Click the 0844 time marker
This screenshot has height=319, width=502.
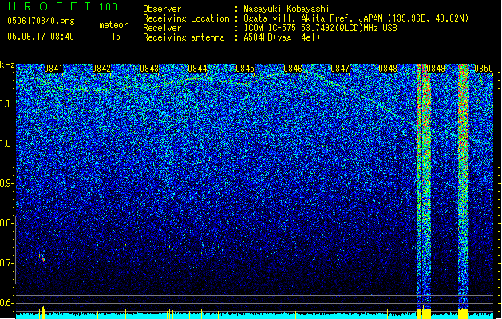tap(197, 69)
